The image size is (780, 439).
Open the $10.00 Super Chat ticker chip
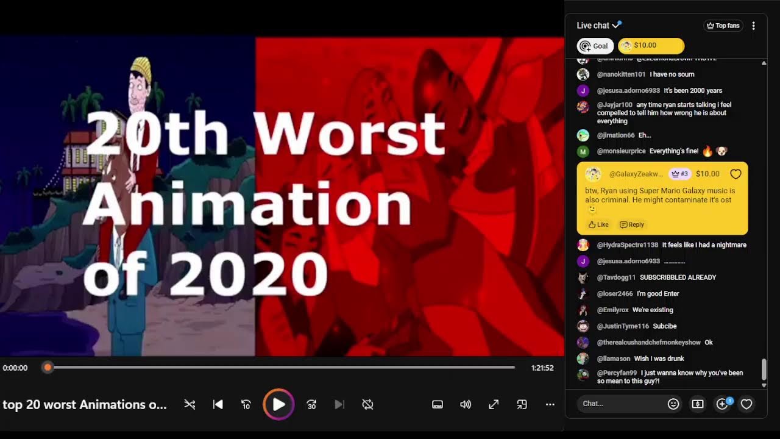coord(651,46)
